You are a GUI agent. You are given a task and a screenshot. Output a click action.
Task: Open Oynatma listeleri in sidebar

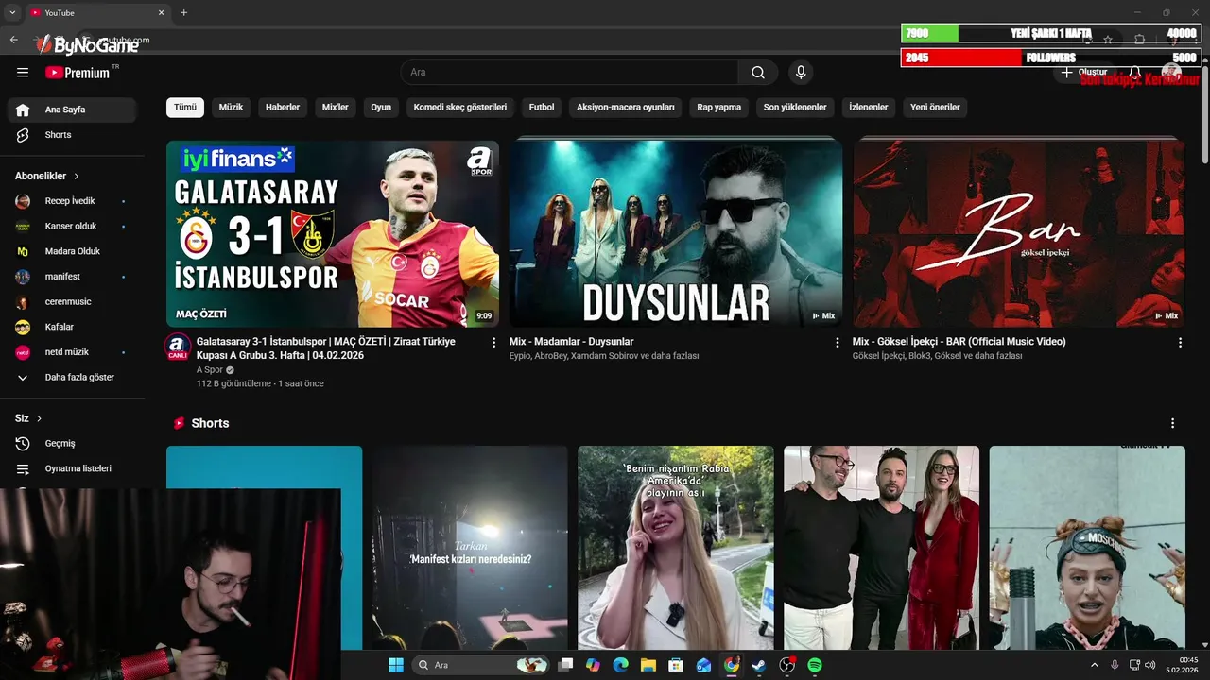click(72, 469)
